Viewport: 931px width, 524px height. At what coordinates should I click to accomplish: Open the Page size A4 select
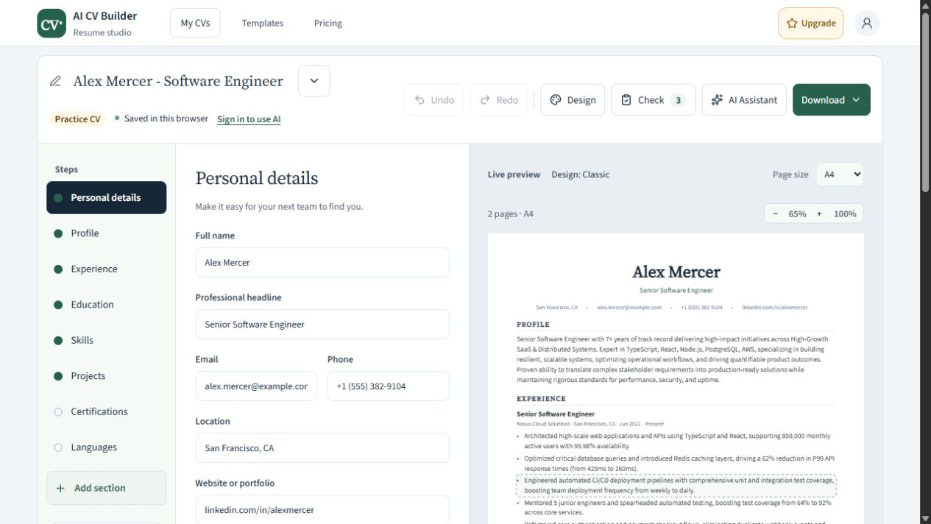[x=840, y=174]
